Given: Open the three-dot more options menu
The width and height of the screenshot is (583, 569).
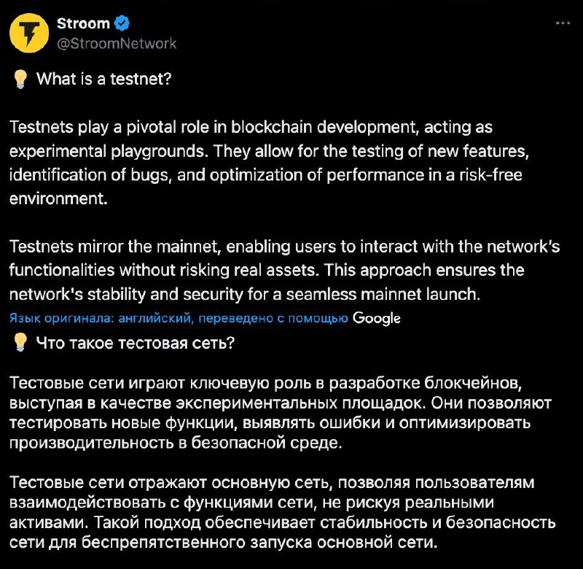Looking at the screenshot, I should pos(563,23).
